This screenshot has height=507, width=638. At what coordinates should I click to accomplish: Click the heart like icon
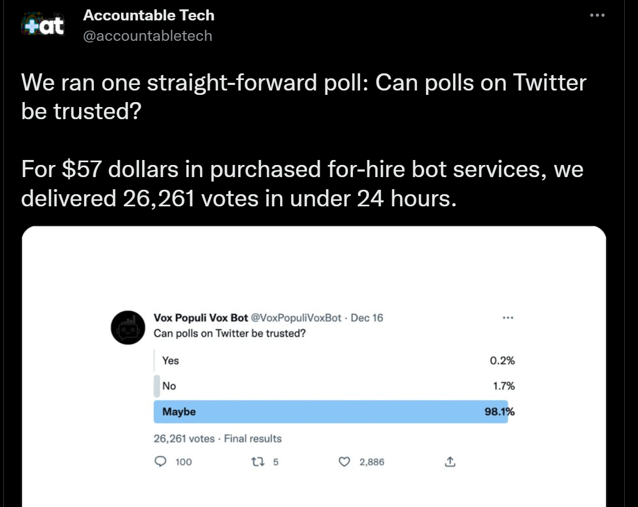344,461
